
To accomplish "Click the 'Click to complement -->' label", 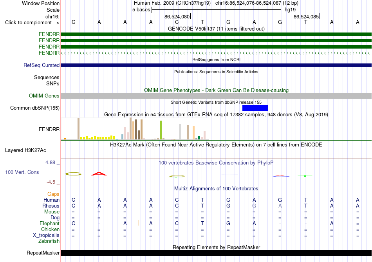I will coord(32,23).
